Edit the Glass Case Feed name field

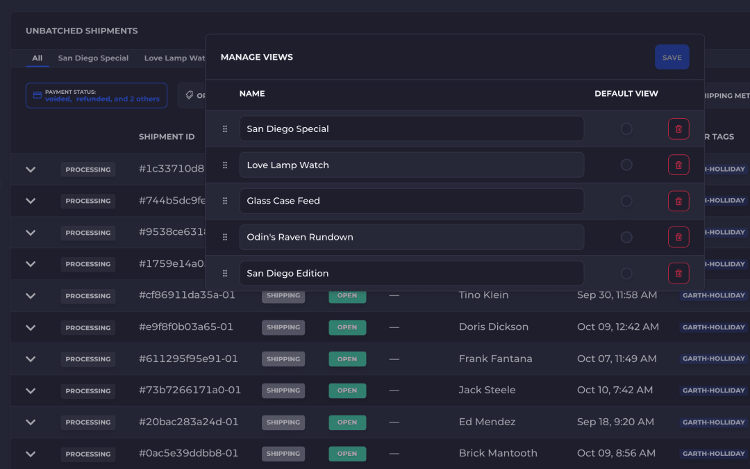click(411, 201)
